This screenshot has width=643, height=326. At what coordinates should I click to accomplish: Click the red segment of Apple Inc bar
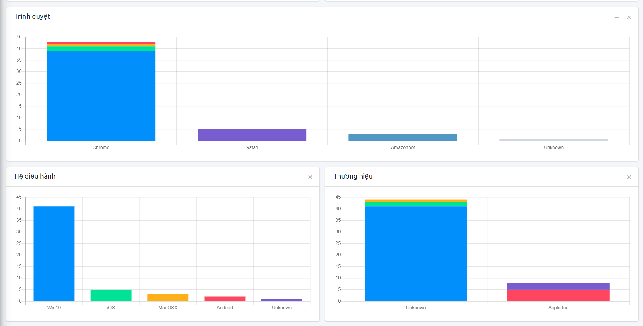(x=558, y=295)
